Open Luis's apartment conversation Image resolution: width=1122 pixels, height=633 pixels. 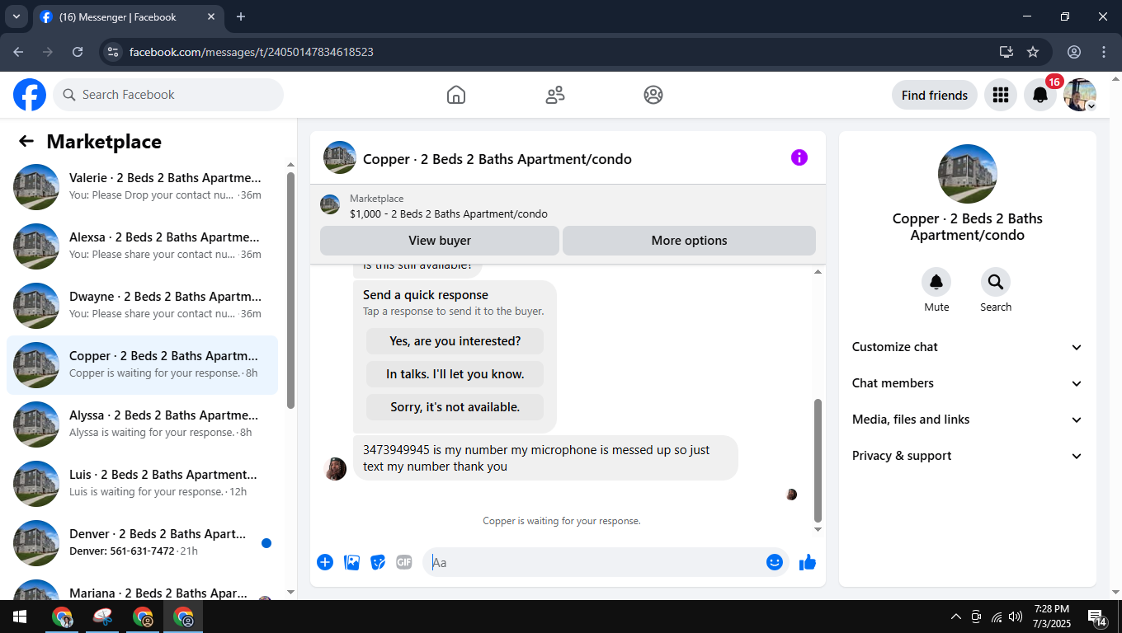tap(142, 484)
